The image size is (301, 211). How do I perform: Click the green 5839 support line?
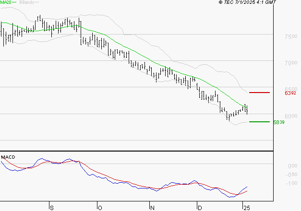point(259,122)
